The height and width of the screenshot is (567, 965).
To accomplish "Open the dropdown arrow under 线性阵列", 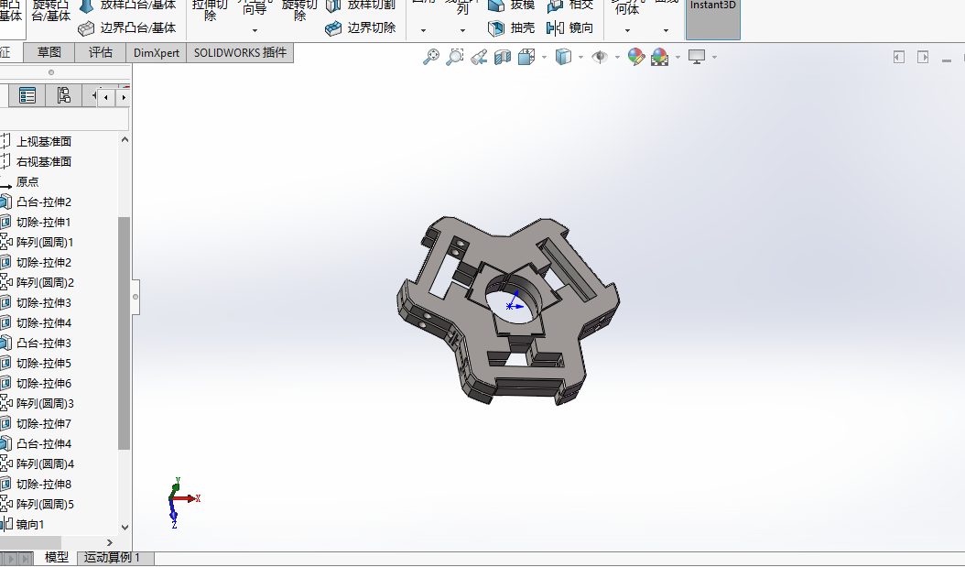I will (462, 30).
